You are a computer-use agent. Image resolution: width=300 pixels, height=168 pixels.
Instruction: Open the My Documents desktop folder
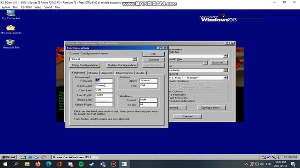[x=11, y=29]
